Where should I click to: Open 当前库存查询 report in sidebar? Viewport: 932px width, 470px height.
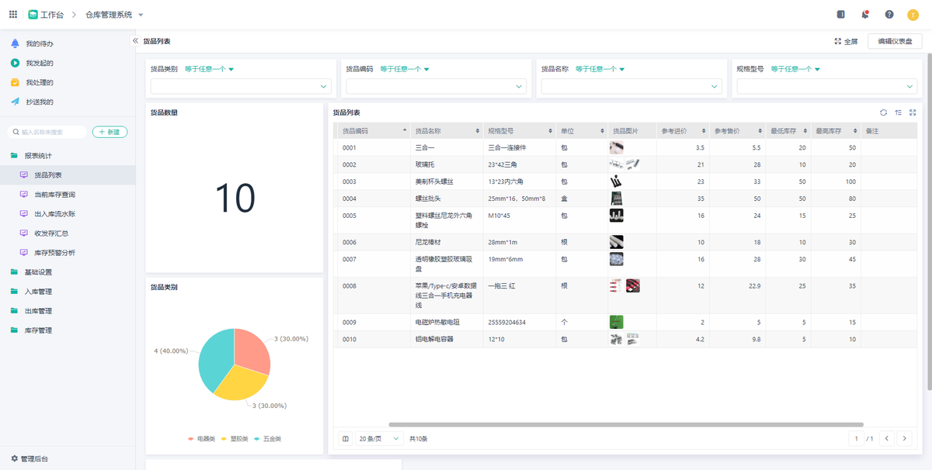pyautogui.click(x=54, y=195)
